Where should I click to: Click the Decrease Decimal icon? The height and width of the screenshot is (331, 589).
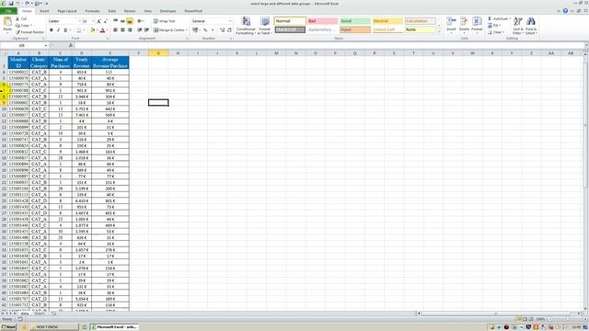[229, 30]
